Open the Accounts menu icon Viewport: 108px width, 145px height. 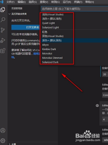point(3,131)
